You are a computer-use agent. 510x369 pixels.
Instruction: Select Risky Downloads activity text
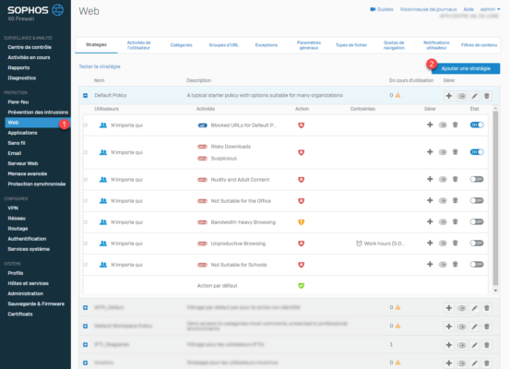[231, 147]
